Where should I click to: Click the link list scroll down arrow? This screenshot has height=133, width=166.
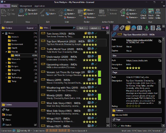tap(108, 125)
